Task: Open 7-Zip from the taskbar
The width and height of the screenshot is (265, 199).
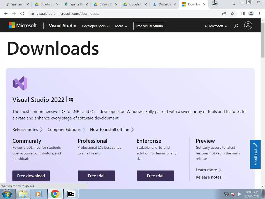Action: tap(71, 194)
